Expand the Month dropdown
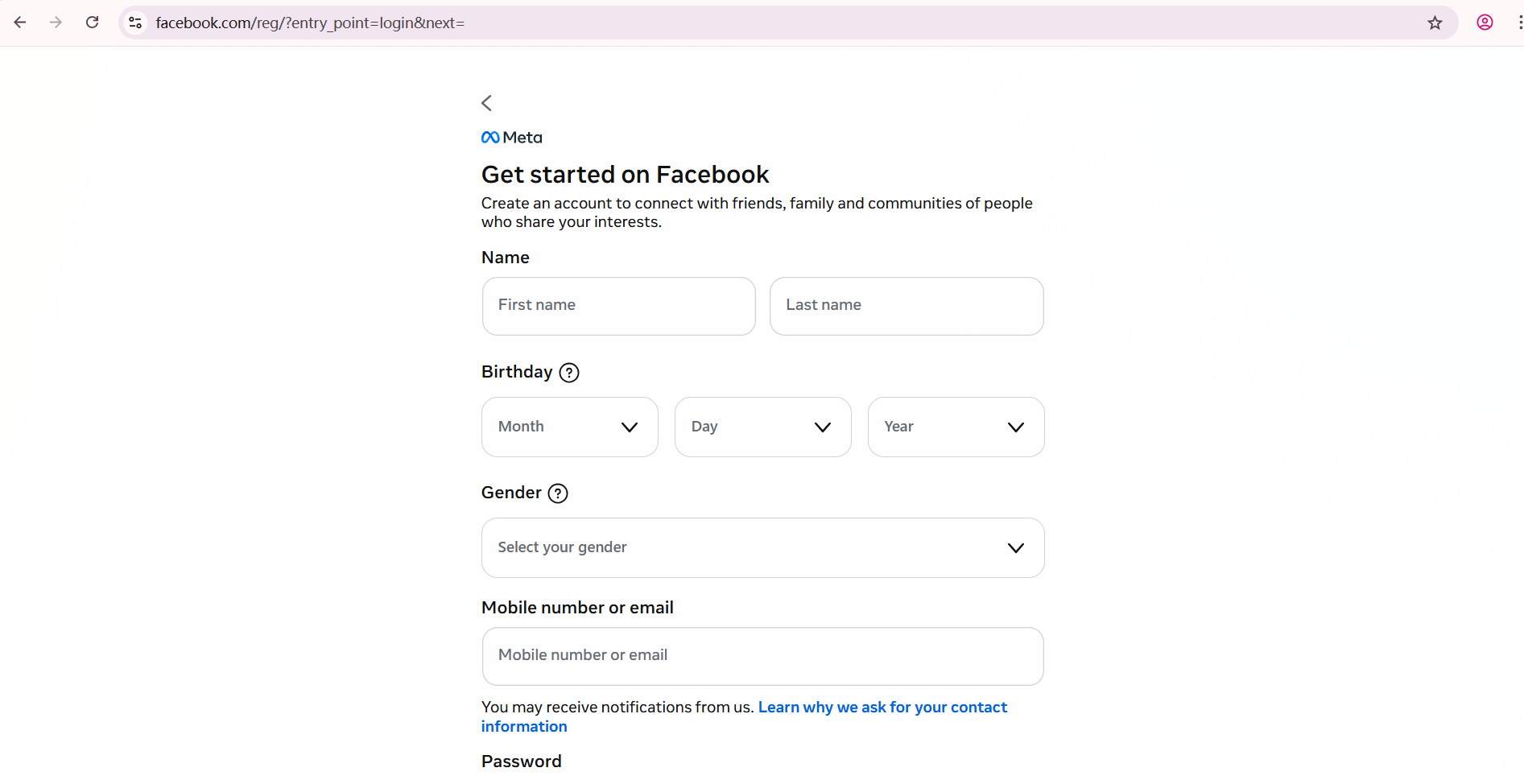1524x780 pixels. [569, 427]
